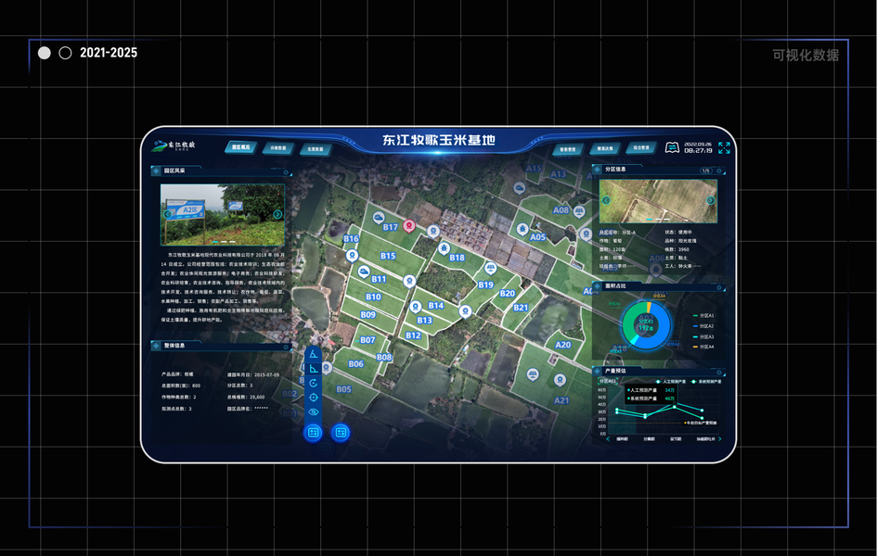Select the hollow circle beside 2021-2025
Viewport: 877px width, 556px height.
pos(66,53)
